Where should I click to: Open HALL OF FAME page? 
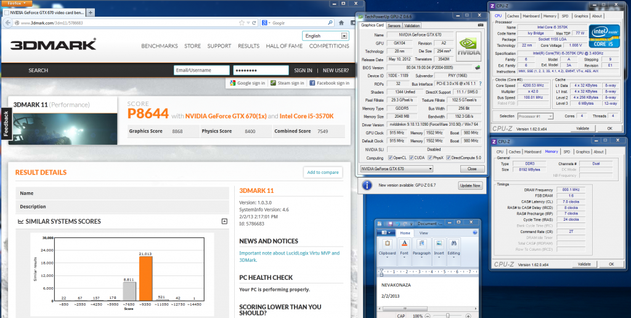tap(284, 46)
